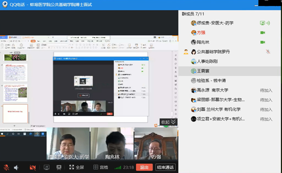Click the speaker volume icon
Screen dimensions: 282x173
pyautogui.click(x=16, y=168)
